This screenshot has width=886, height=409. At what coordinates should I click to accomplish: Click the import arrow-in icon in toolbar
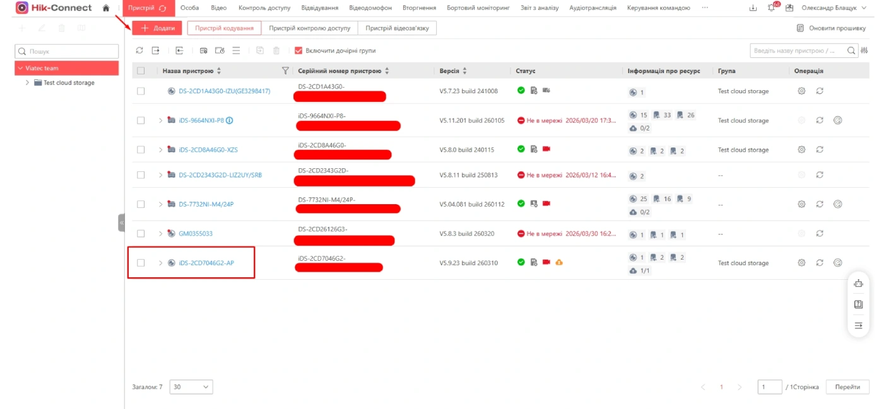pos(179,50)
